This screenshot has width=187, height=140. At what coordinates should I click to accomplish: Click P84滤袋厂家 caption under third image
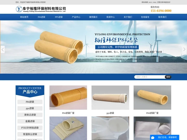coord(152,113)
